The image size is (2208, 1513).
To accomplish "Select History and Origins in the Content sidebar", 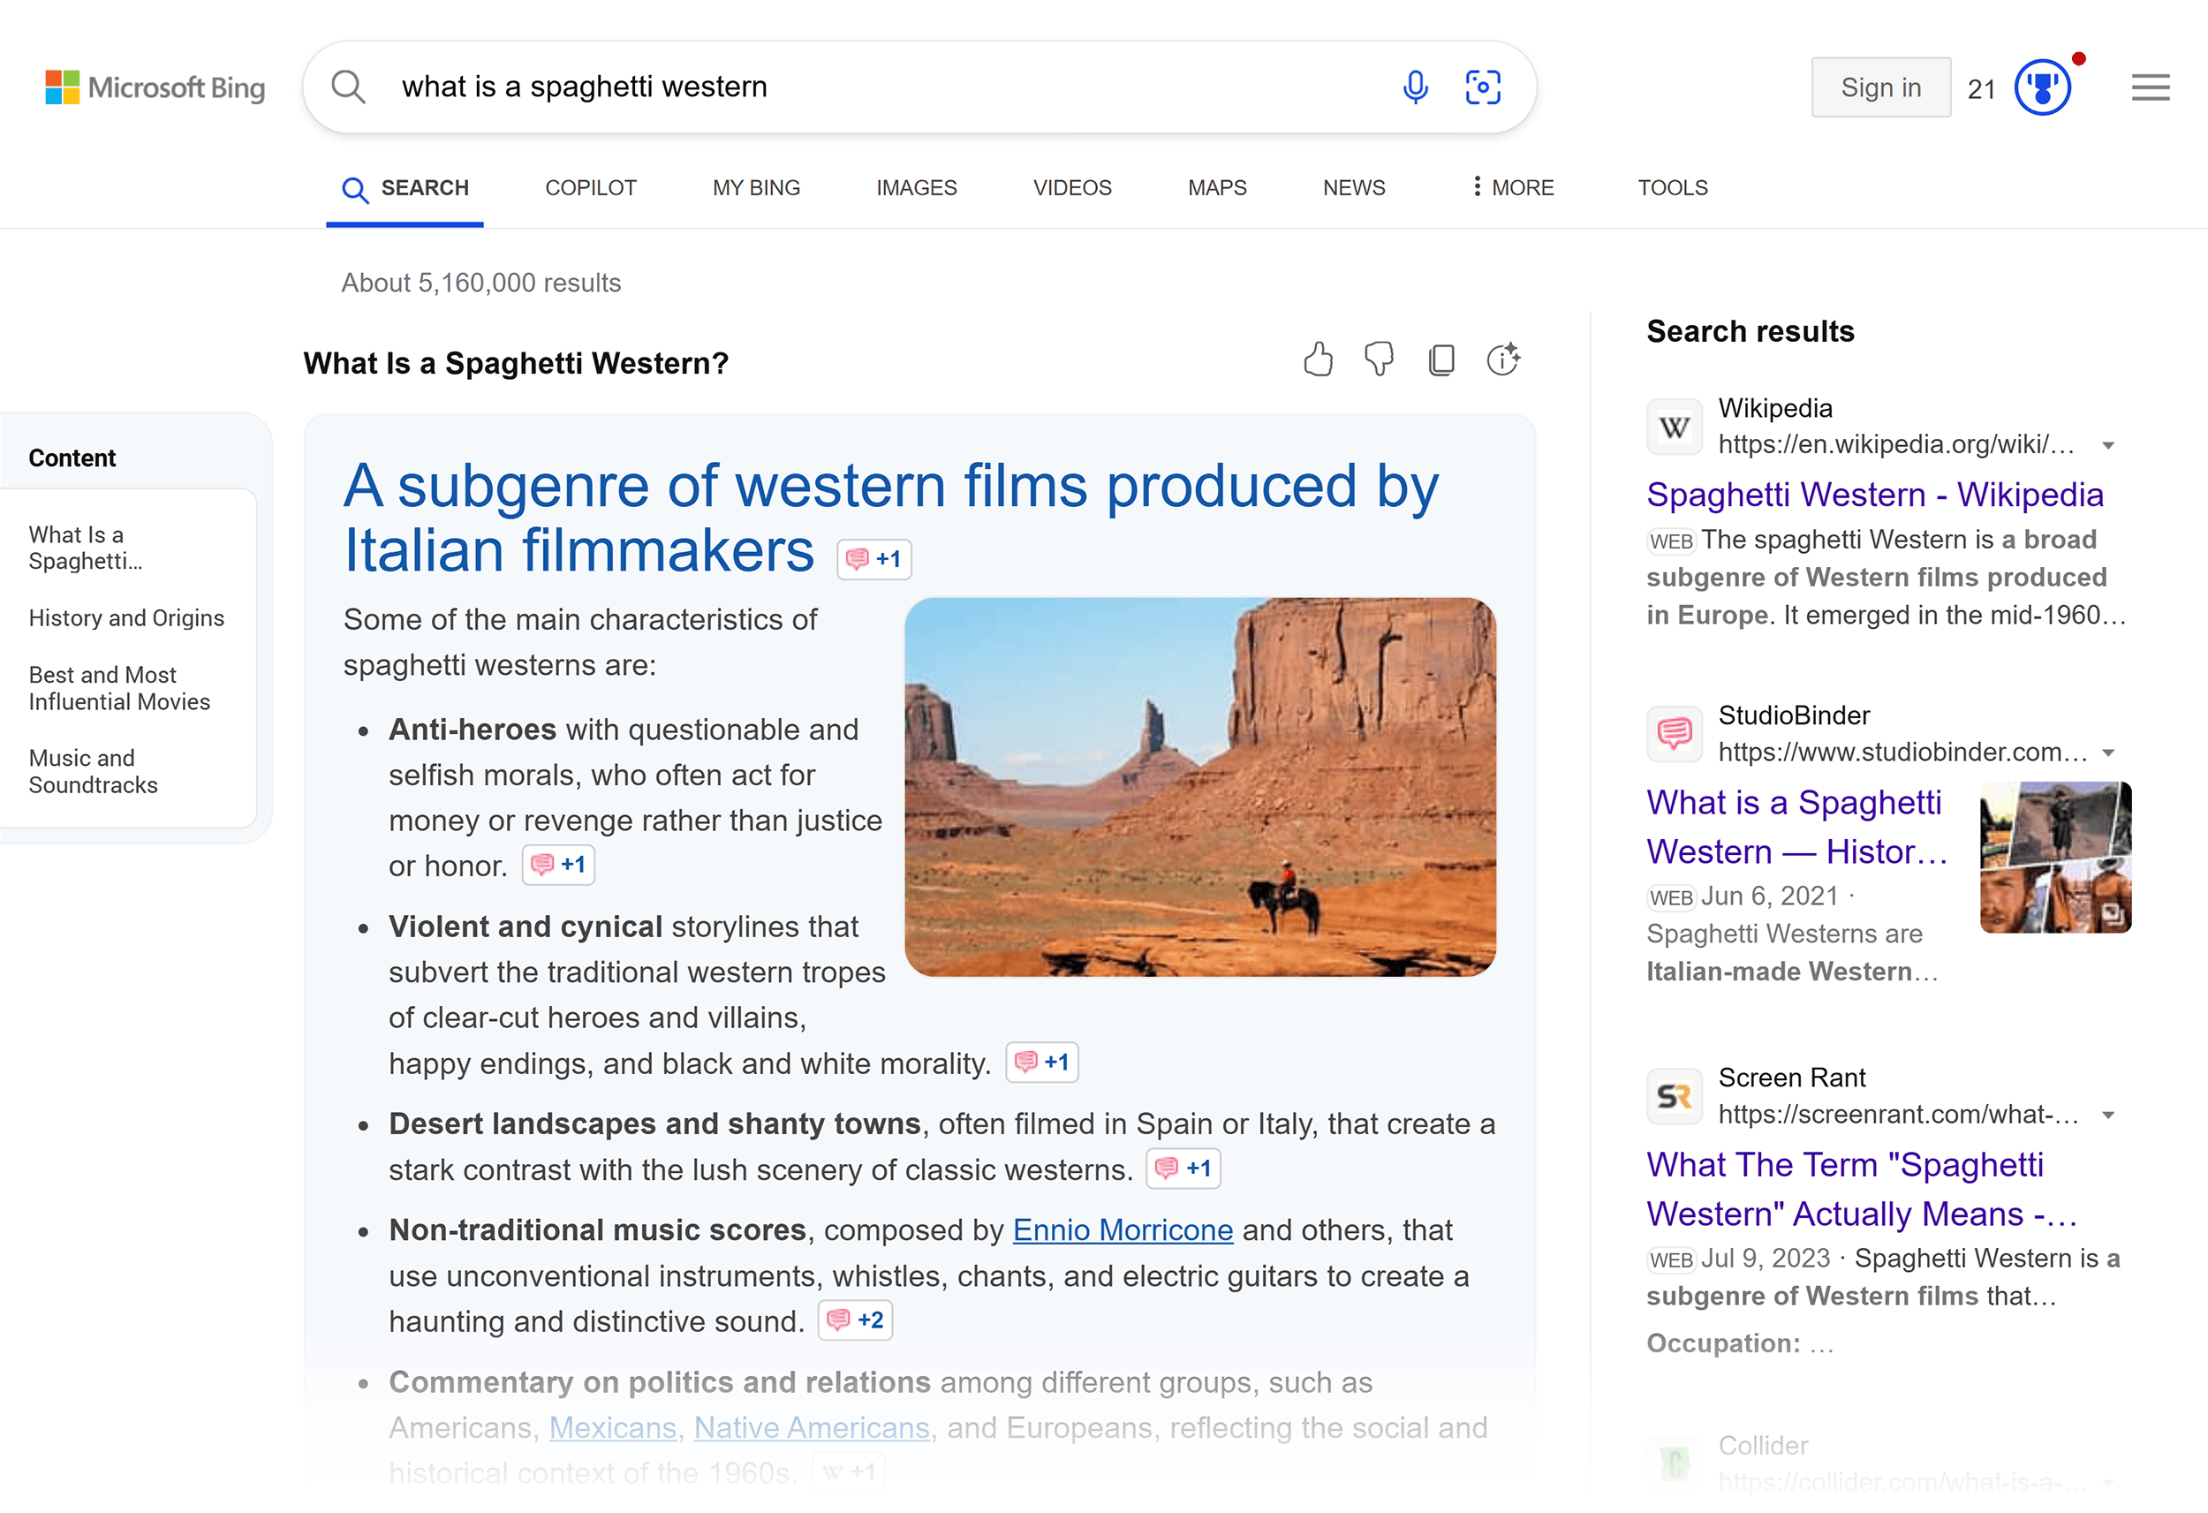I will (126, 617).
